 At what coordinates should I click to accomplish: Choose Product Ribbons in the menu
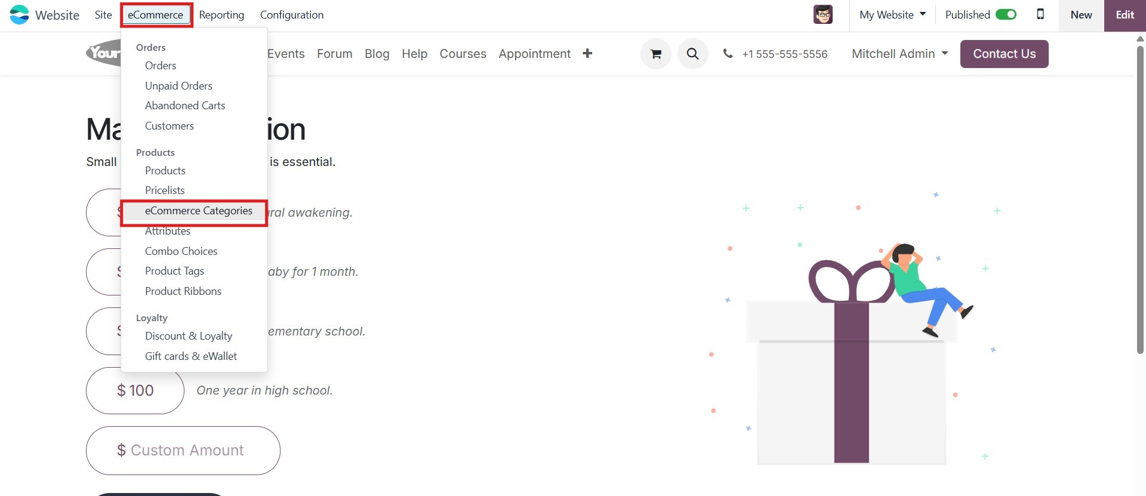(x=183, y=291)
